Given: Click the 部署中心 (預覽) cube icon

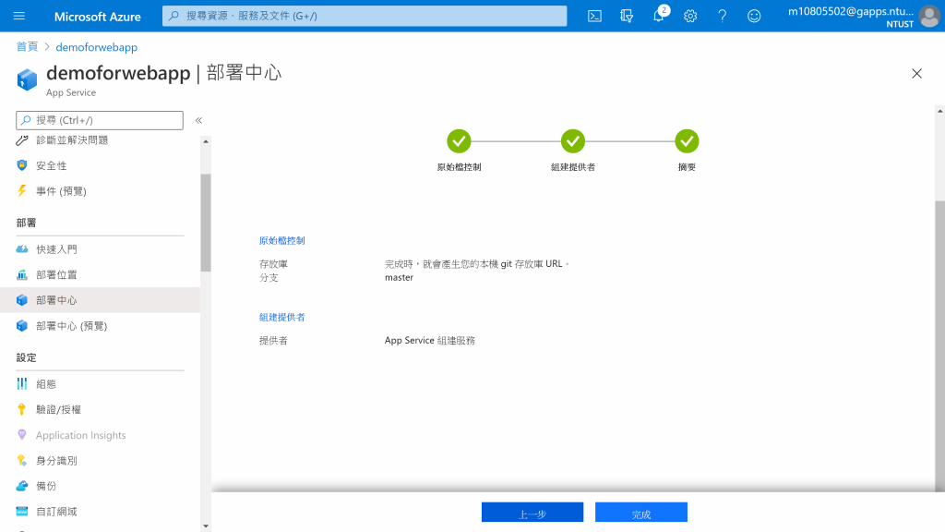Looking at the screenshot, I should tap(22, 326).
